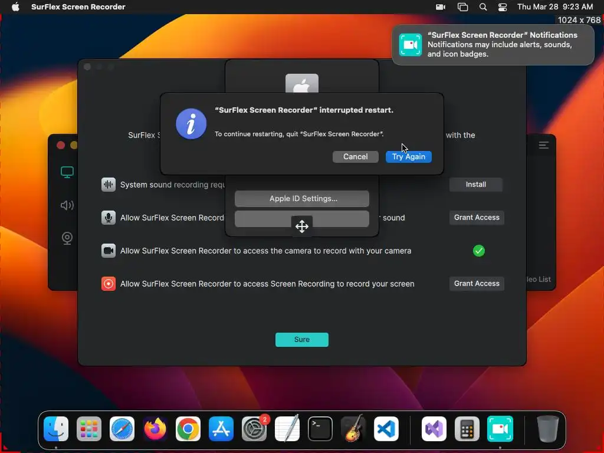Click the camera permission icon
The image size is (604, 453).
pos(109,251)
